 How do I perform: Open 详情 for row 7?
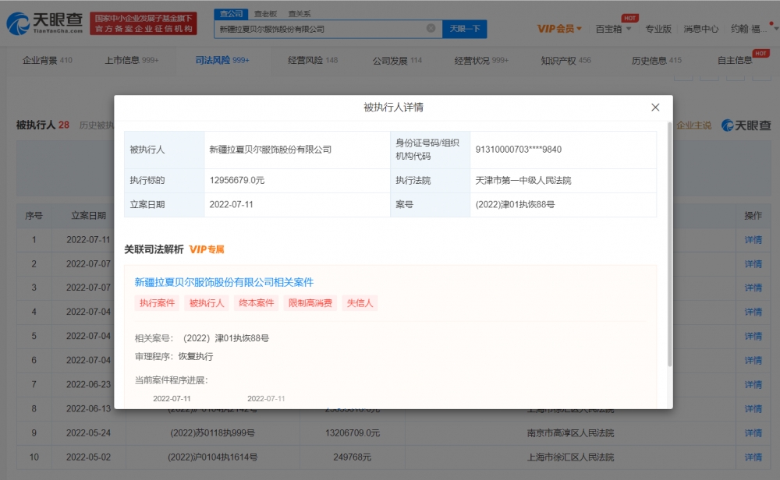point(753,385)
